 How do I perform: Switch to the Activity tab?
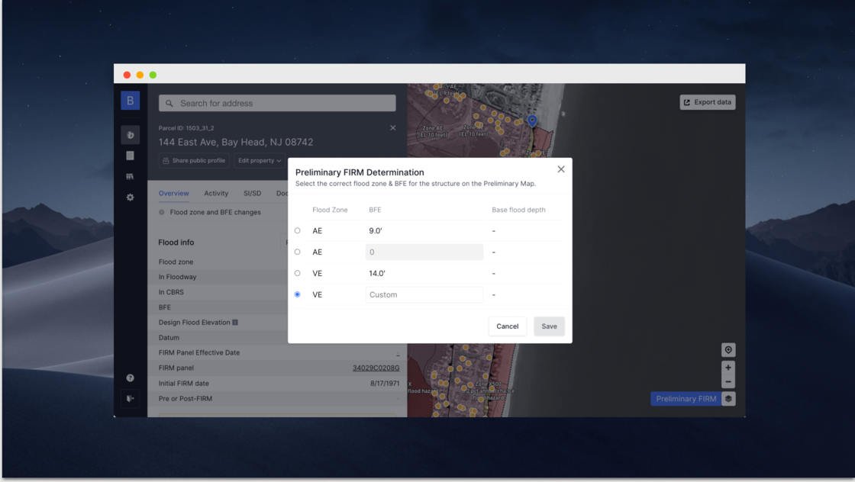click(216, 194)
